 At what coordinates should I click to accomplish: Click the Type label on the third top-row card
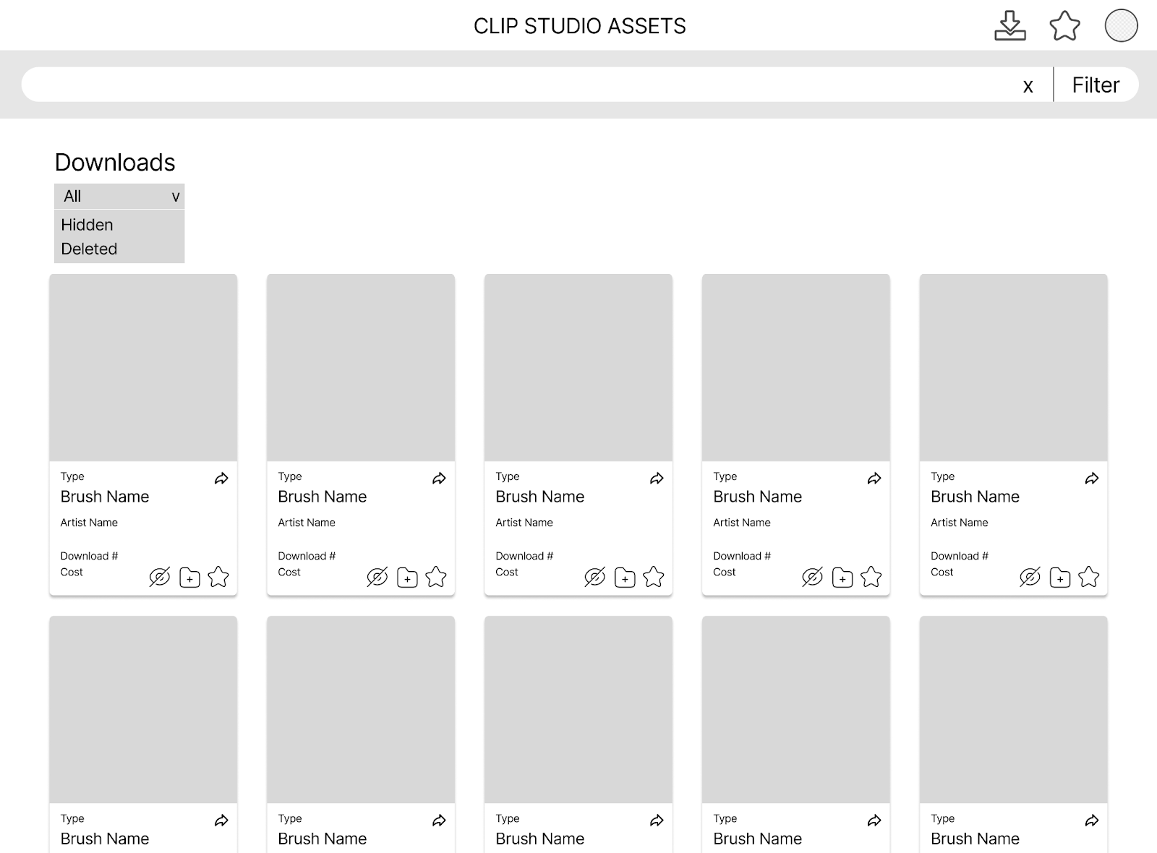tap(508, 476)
